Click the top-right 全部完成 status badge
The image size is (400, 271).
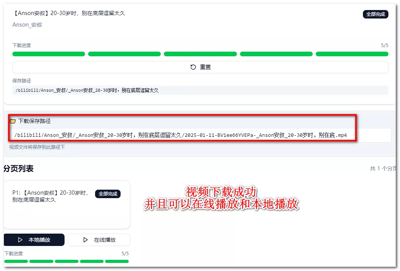tap(375, 14)
